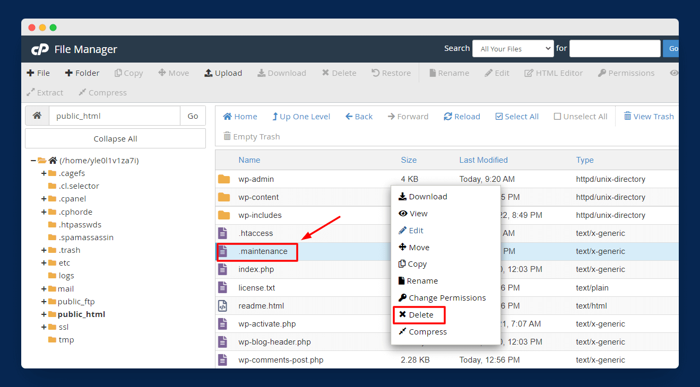The width and height of the screenshot is (700, 387).
Task: Click Go button next to public_html path
Action: point(193,116)
